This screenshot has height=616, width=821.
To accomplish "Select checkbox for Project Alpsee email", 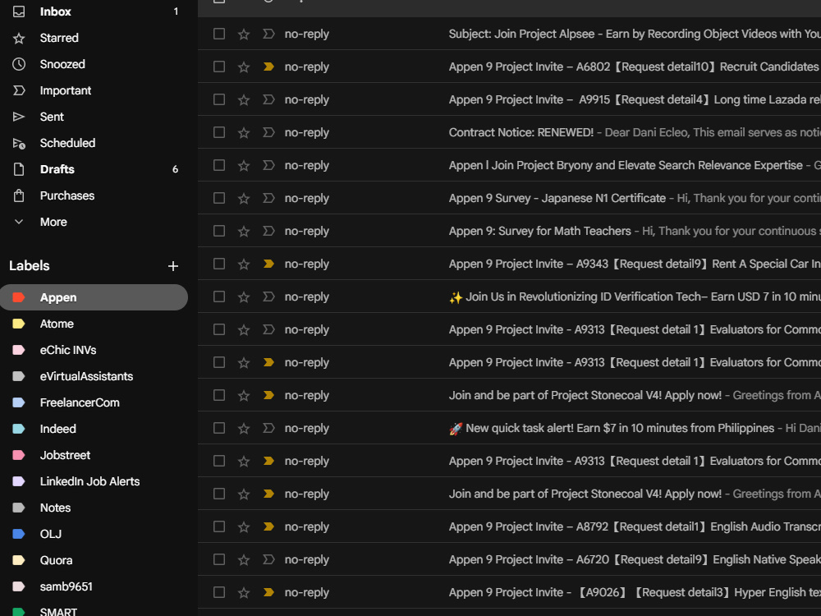I will (x=219, y=34).
